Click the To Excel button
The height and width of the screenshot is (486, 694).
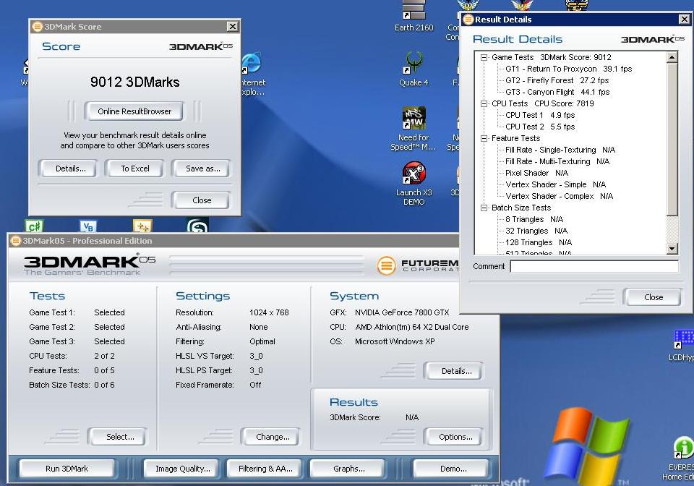[x=135, y=169]
